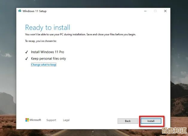Image resolution: width=188 pixels, height=136 pixels.
Task: Click the disabled maximize button in title bar
Action: tap(155, 11)
